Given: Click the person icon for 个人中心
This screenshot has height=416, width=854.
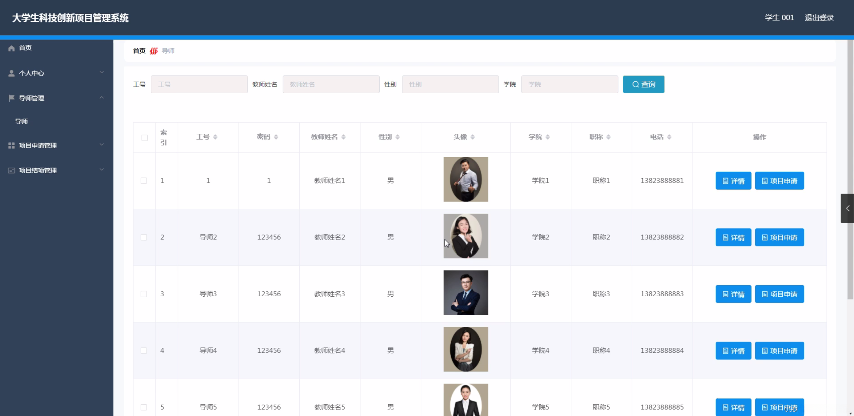Looking at the screenshot, I should click(11, 73).
